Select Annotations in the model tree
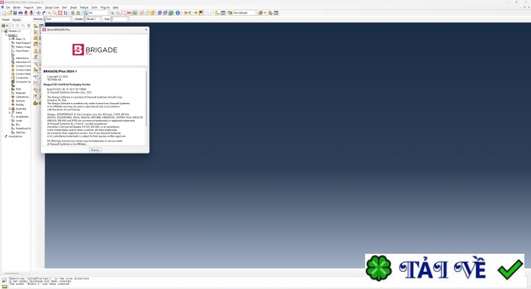 coord(15,136)
